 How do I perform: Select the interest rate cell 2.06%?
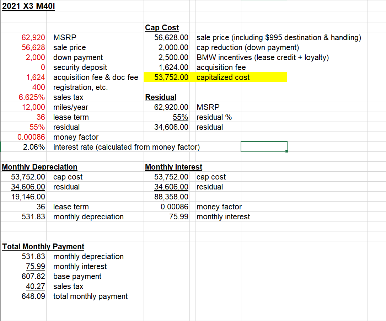(34, 147)
